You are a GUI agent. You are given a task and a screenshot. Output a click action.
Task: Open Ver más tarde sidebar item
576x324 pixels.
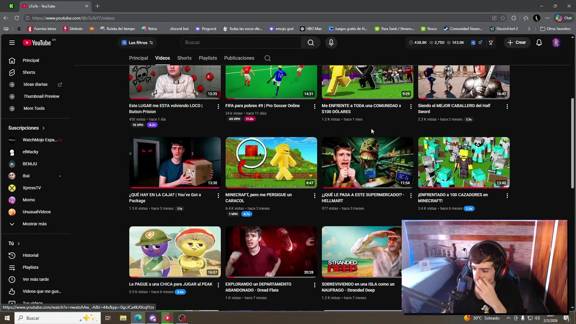[x=36, y=279]
